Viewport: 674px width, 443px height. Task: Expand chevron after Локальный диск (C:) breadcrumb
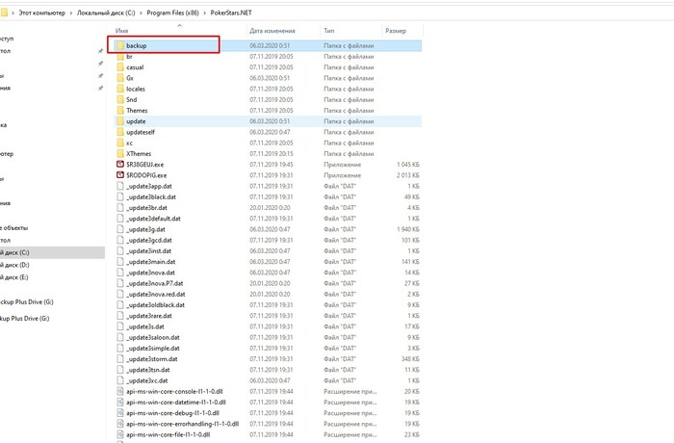click(x=141, y=13)
